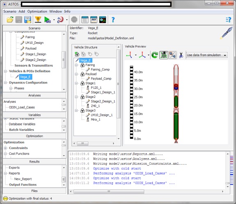Toggle the mesh display button in preview
This screenshot has height=204, width=236.
(x=164, y=55)
